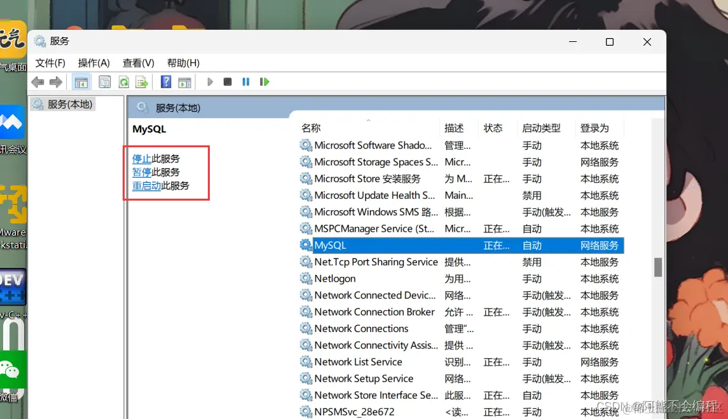
Task: Click the gear icon beside Network Connections
Action: [305, 329]
